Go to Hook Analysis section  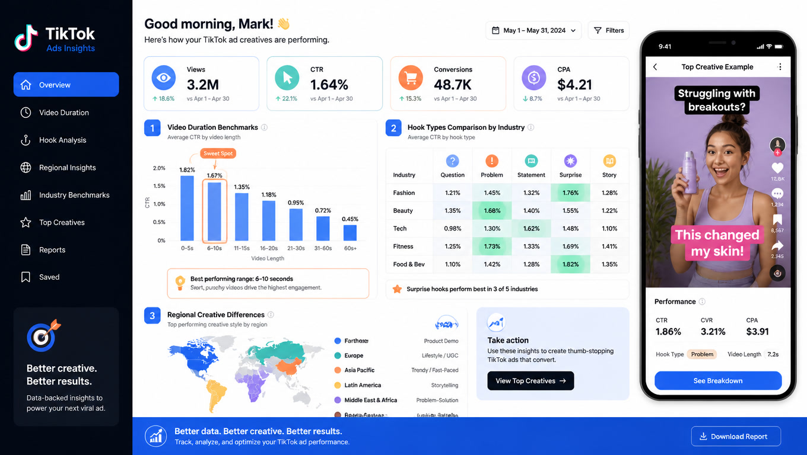(x=66, y=140)
